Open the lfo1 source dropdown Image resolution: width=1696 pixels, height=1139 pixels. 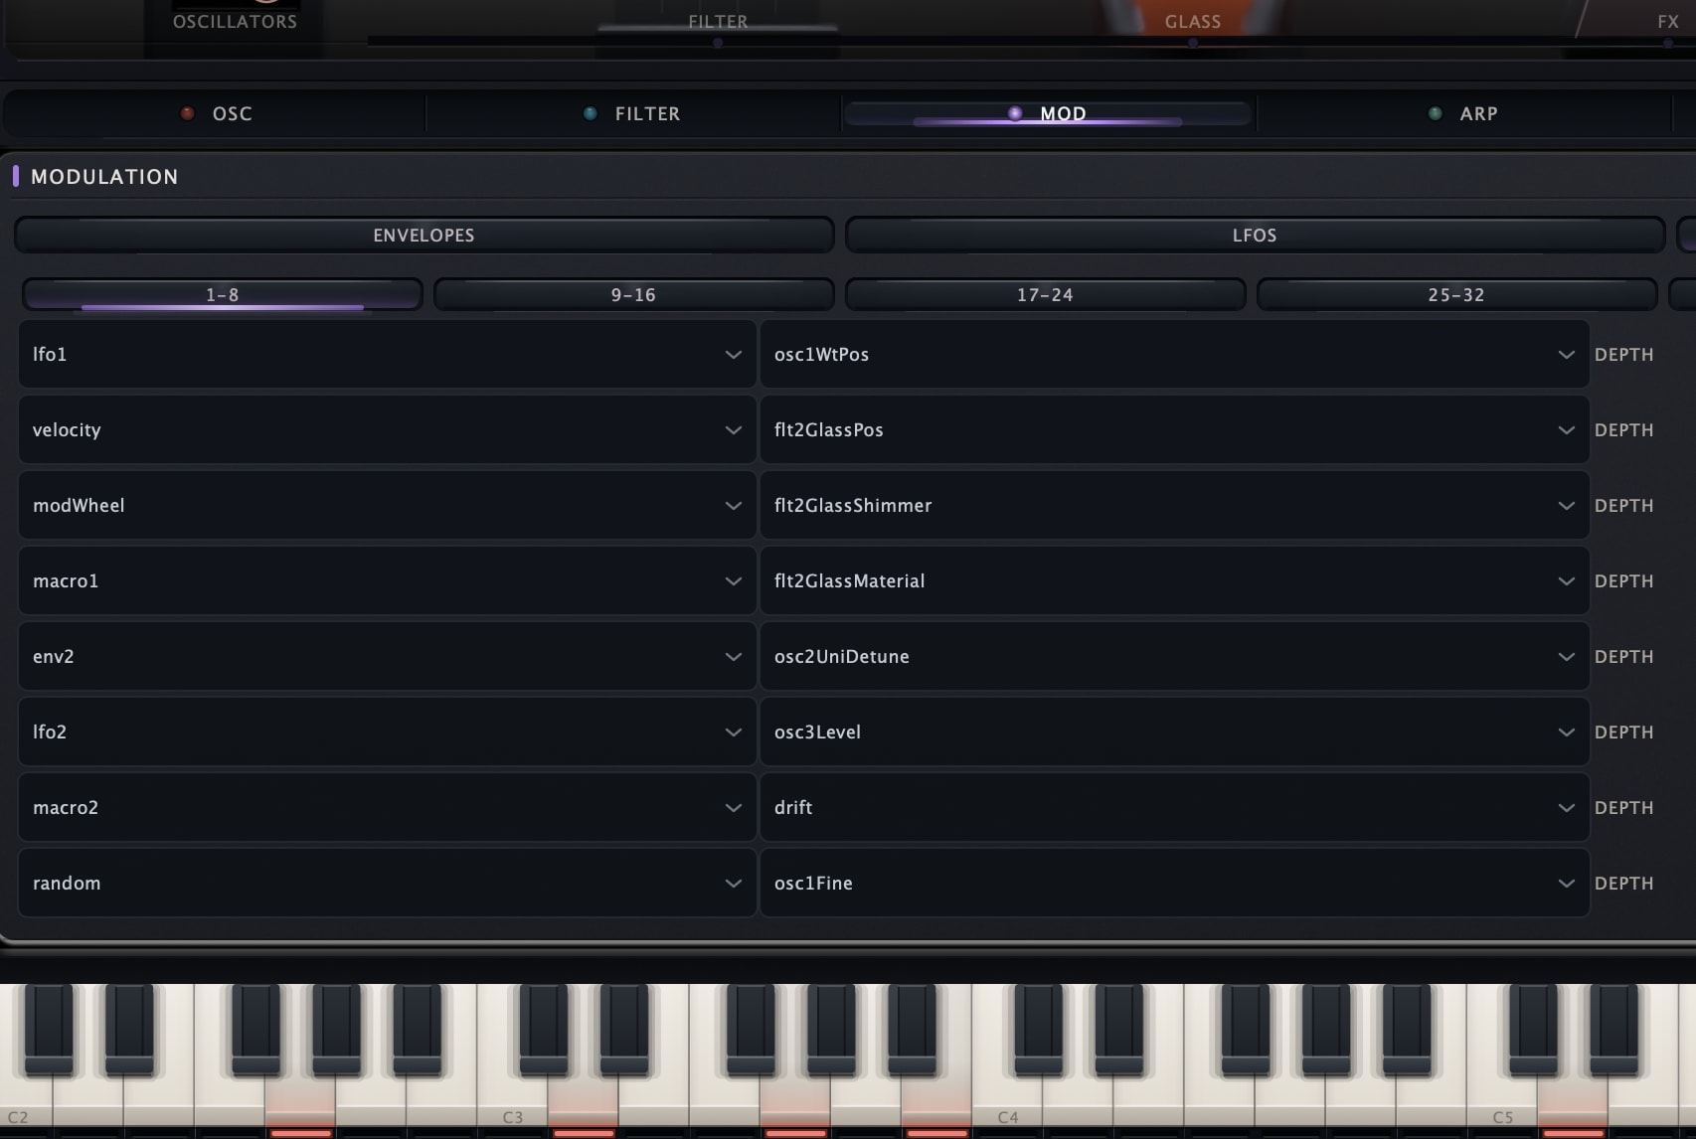coord(387,355)
